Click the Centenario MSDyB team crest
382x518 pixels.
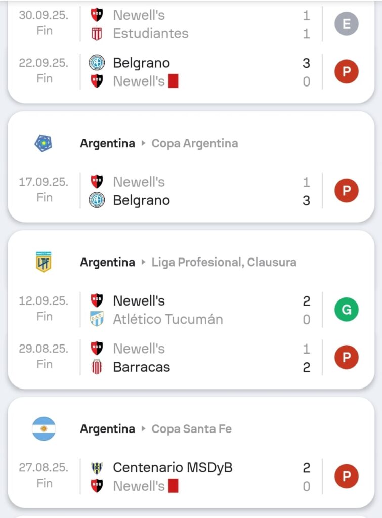coord(97,468)
